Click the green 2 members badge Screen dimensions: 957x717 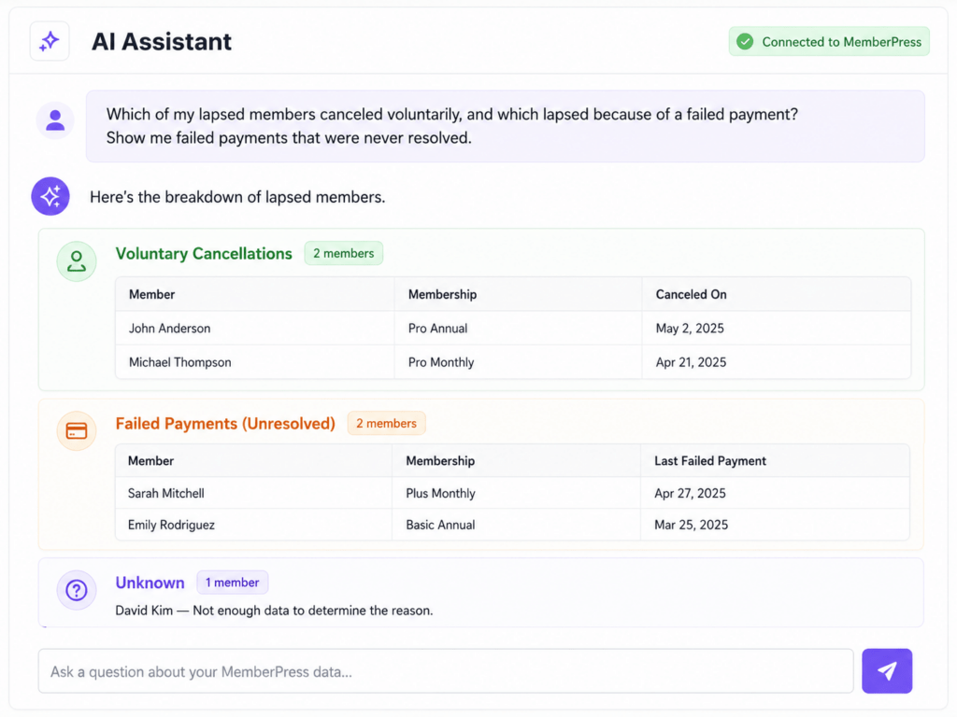tap(344, 254)
